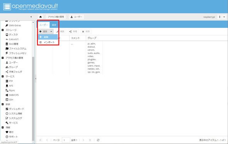The image size is (228, 144).
Task: Open the 追加 button dropdown arrow
Action: click(51, 31)
